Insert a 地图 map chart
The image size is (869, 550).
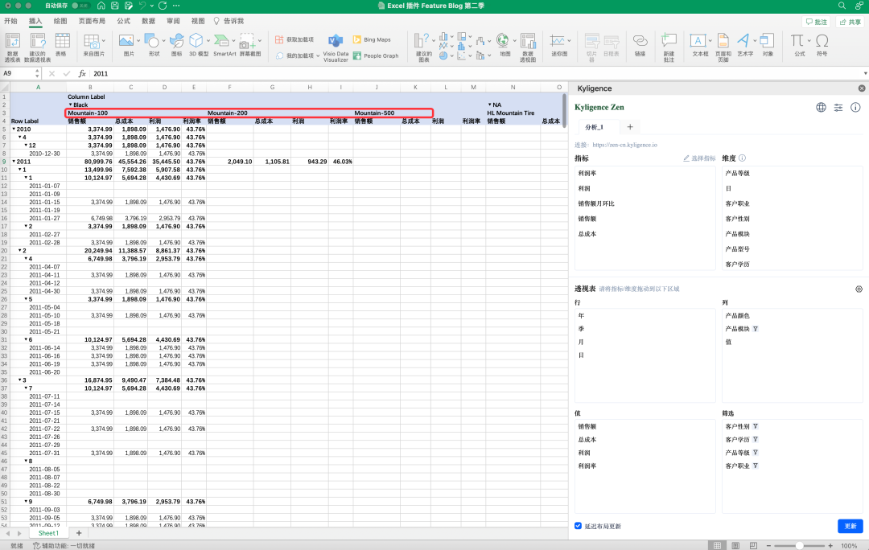[505, 45]
